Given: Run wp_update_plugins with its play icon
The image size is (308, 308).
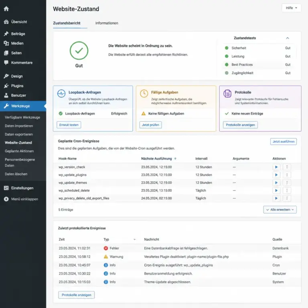Looking at the screenshot, I should point(276,175).
